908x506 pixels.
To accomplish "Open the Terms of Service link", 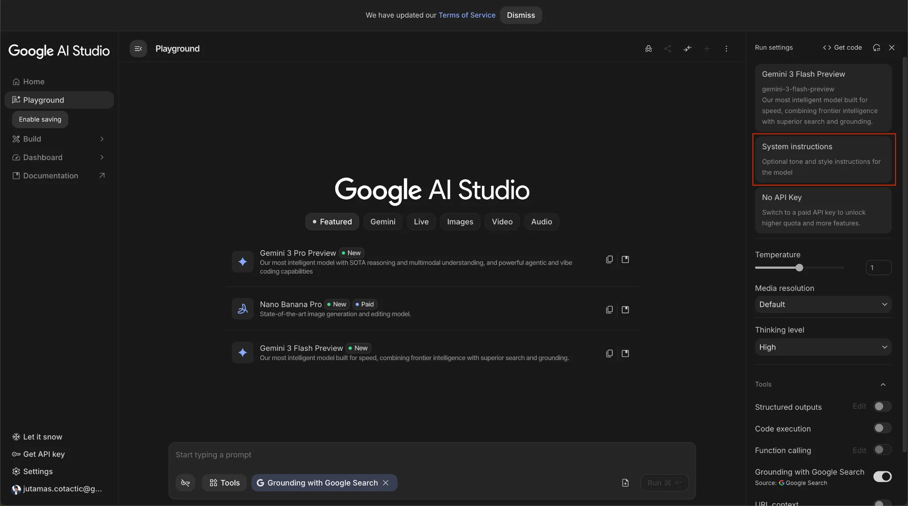I will pyautogui.click(x=466, y=15).
